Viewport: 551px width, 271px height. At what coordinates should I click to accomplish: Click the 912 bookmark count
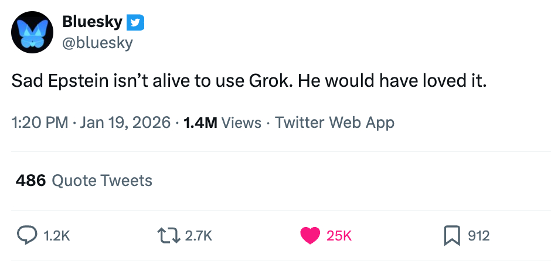point(479,236)
